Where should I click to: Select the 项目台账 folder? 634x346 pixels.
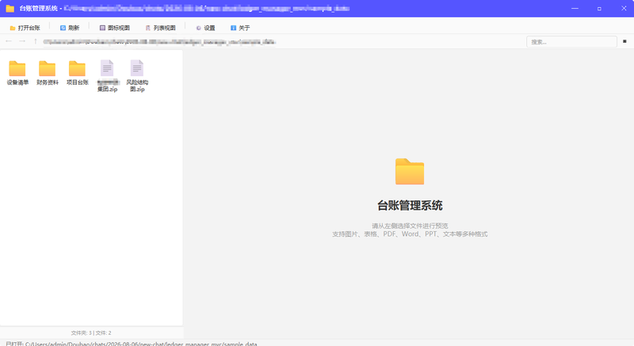tap(77, 73)
